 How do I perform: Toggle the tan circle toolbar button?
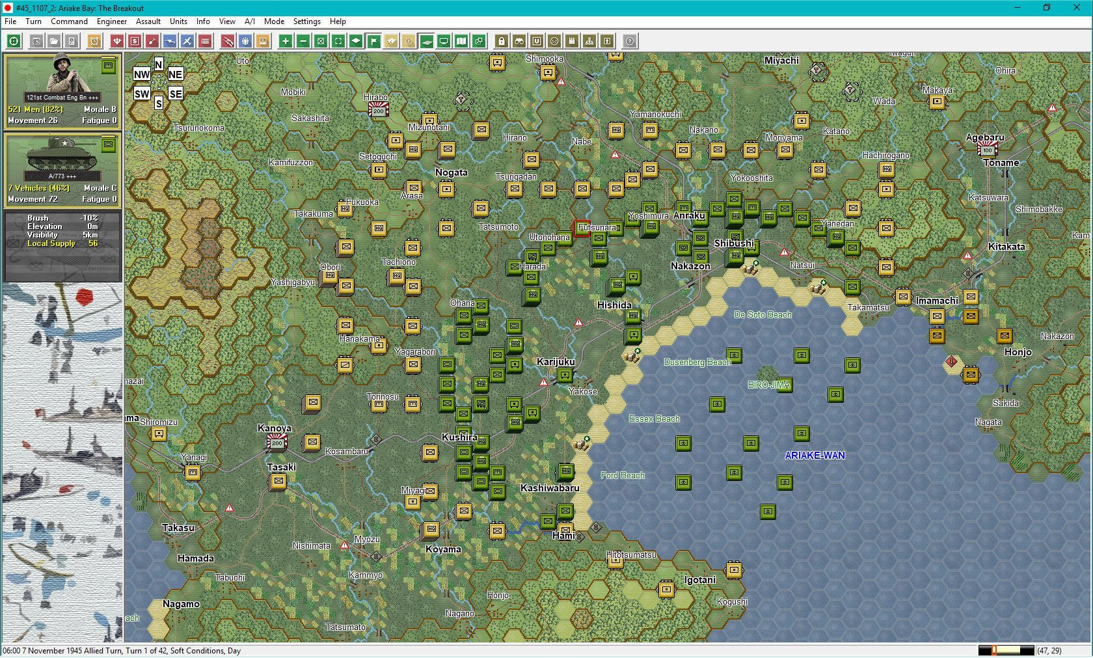(409, 42)
